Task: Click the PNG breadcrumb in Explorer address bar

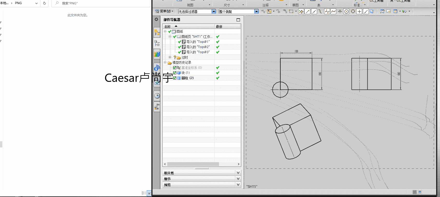Action: click(x=18, y=3)
